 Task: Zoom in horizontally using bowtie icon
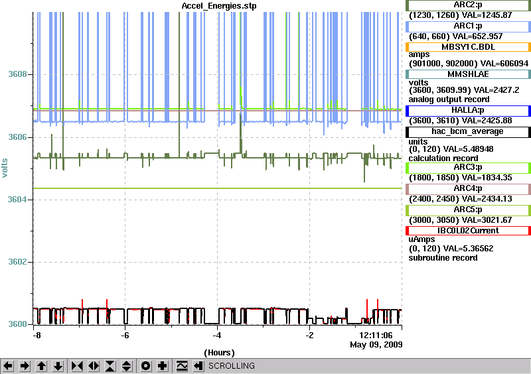[x=77, y=366]
